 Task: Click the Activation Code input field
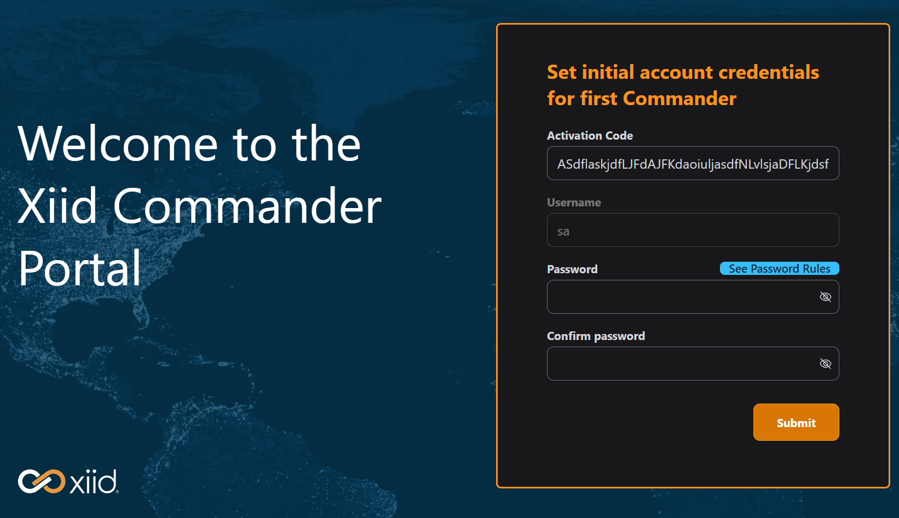tap(693, 163)
